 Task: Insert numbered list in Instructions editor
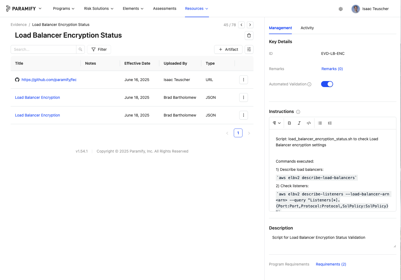(x=330, y=123)
